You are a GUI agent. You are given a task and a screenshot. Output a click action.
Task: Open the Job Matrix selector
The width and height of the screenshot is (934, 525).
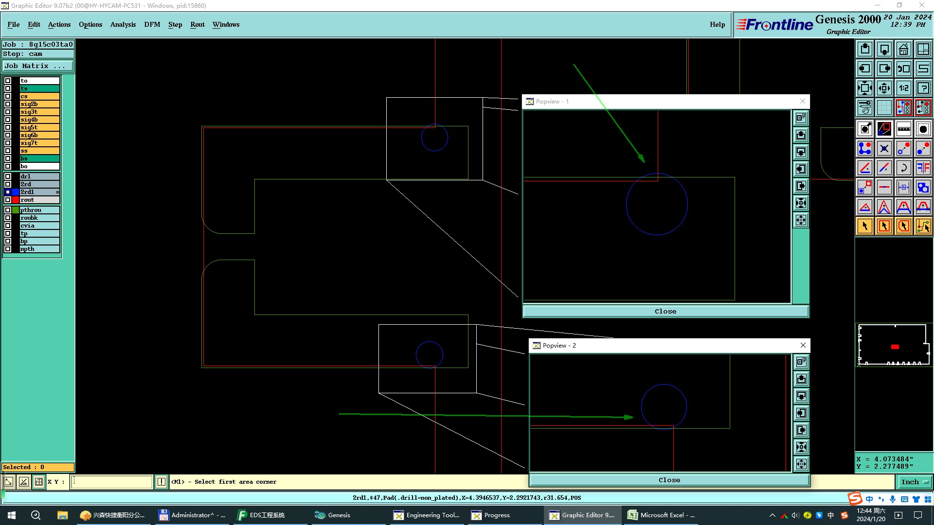point(37,66)
